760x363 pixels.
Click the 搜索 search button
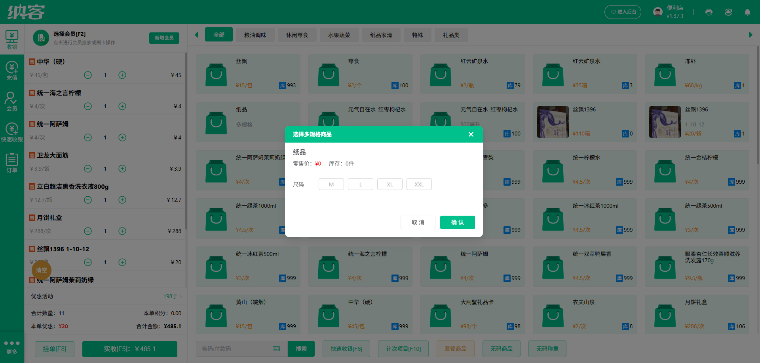[x=301, y=349]
